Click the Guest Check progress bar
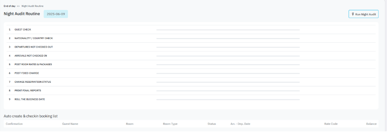The image size is (387, 134). [228, 30]
